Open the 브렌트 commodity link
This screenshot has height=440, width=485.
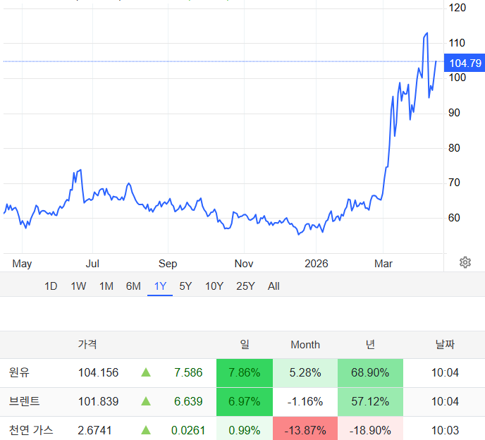pyautogui.click(x=25, y=401)
